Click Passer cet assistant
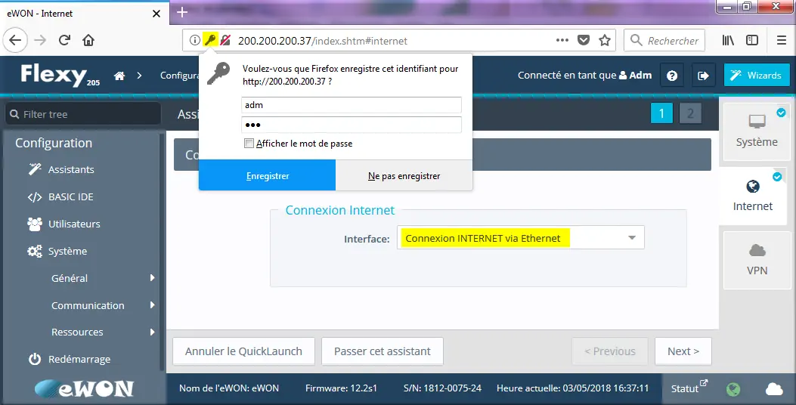Image resolution: width=796 pixels, height=405 pixels. (x=383, y=351)
